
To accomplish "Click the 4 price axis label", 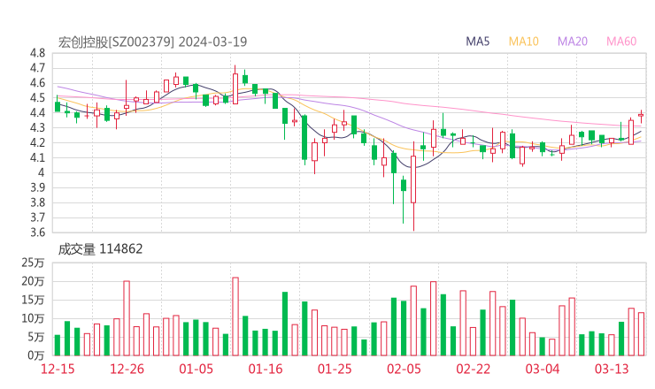I will 41,172.
